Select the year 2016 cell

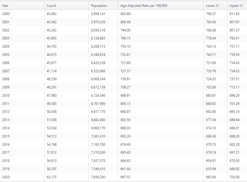click(x=6, y=144)
